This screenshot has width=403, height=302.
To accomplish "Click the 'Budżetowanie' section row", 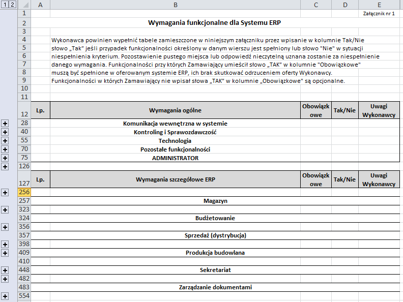I will point(215,218).
